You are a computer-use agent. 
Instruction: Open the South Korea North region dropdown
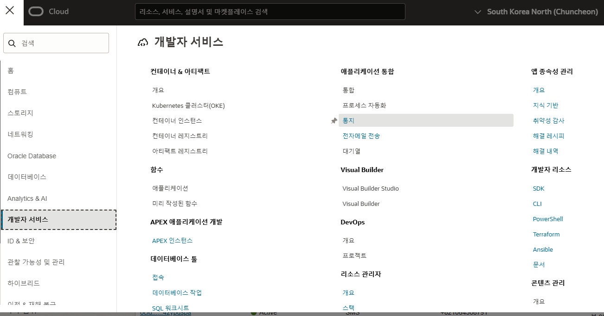tap(536, 12)
